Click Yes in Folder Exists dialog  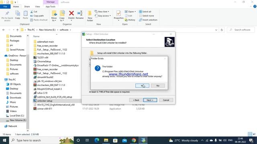point(142,86)
